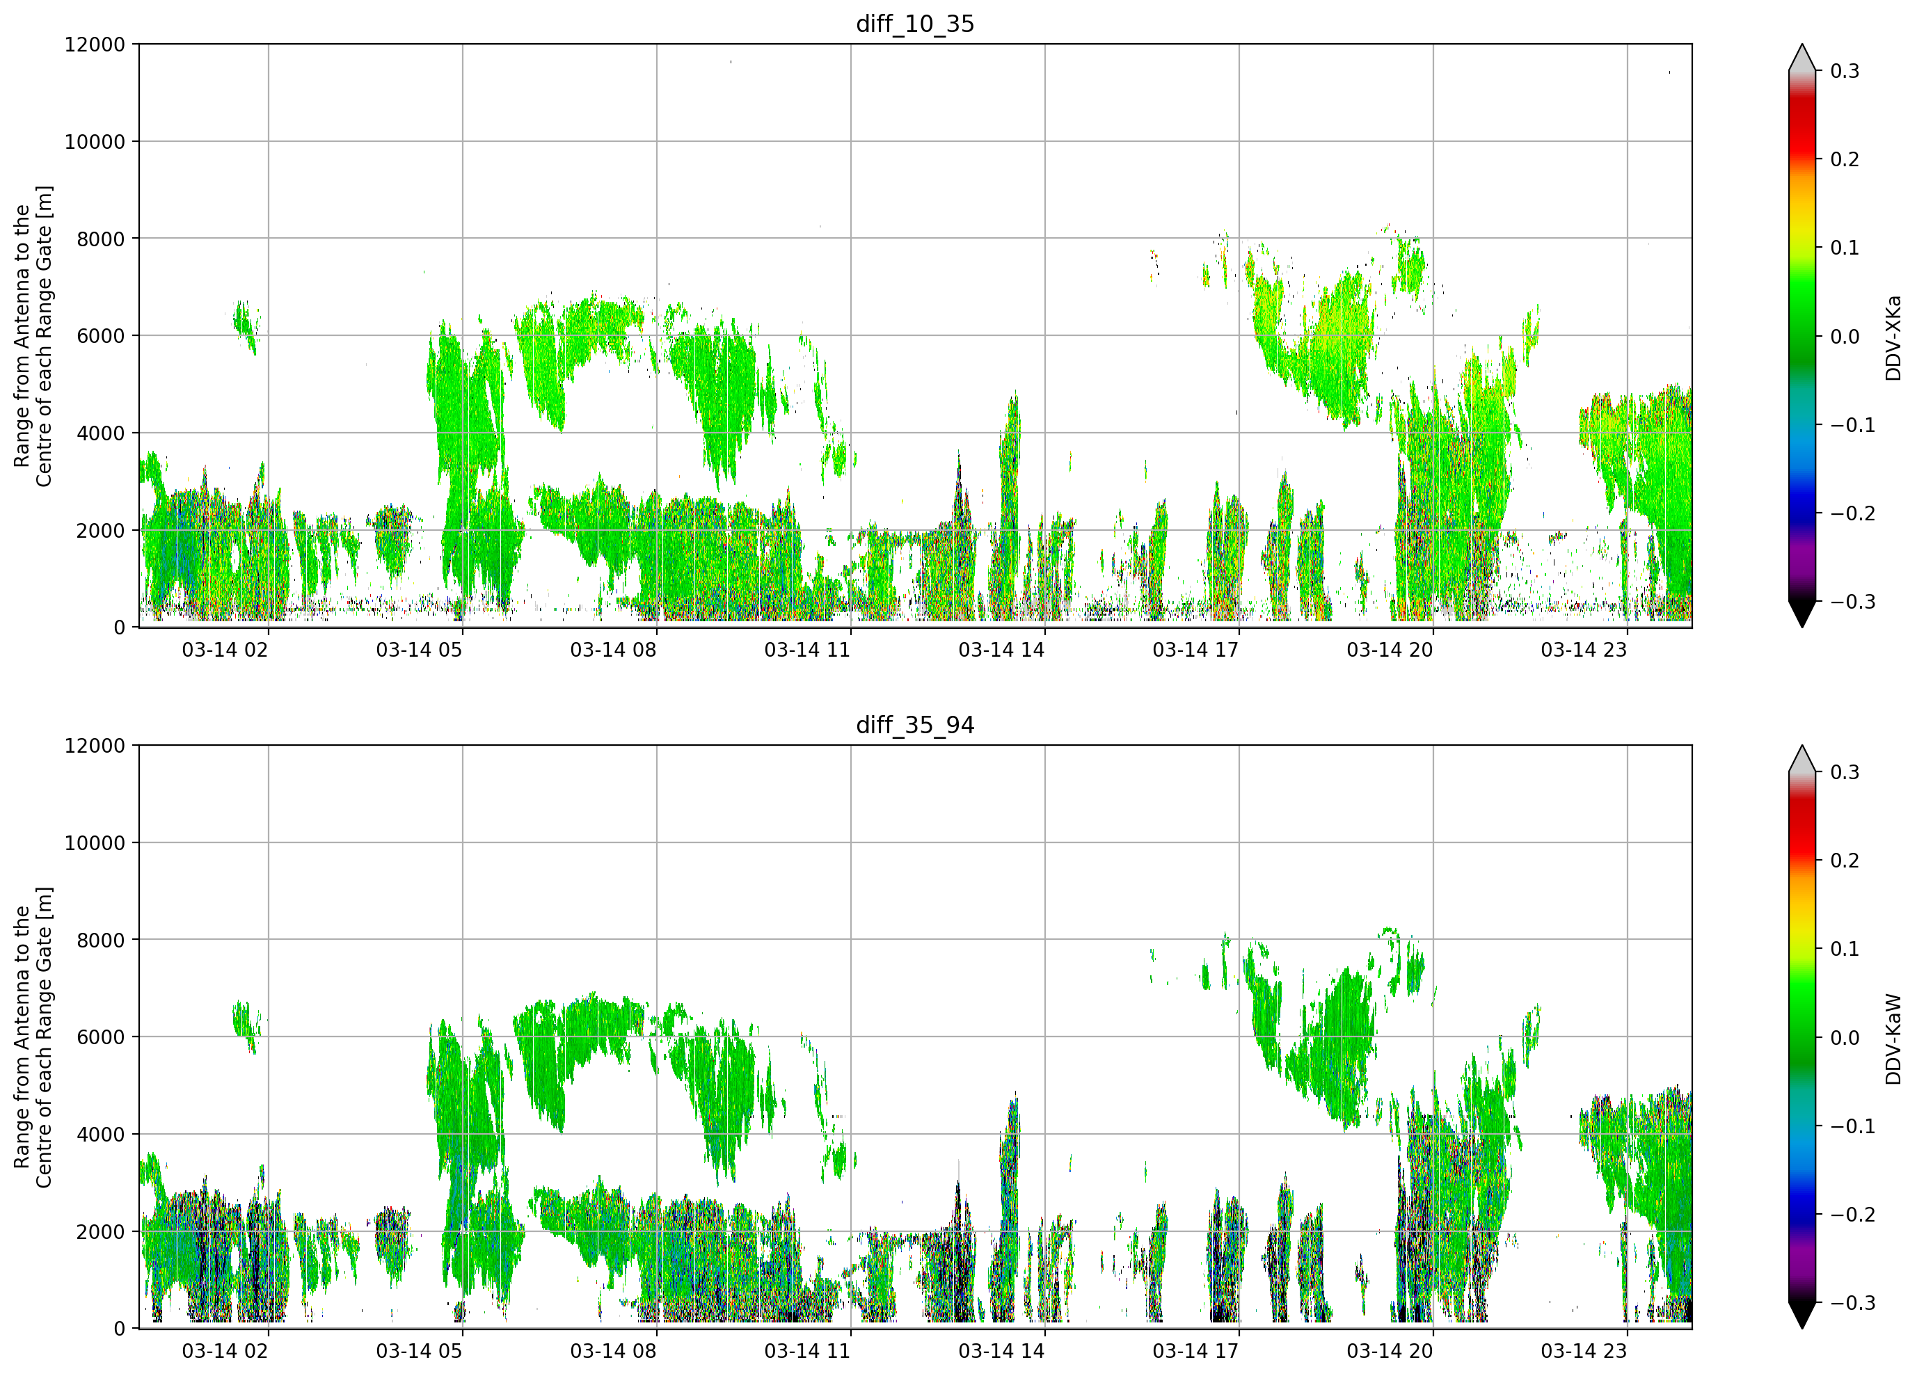Click 6000 tick on diff_10_35 y-axis
The height and width of the screenshot is (1376, 1917).
[101, 337]
